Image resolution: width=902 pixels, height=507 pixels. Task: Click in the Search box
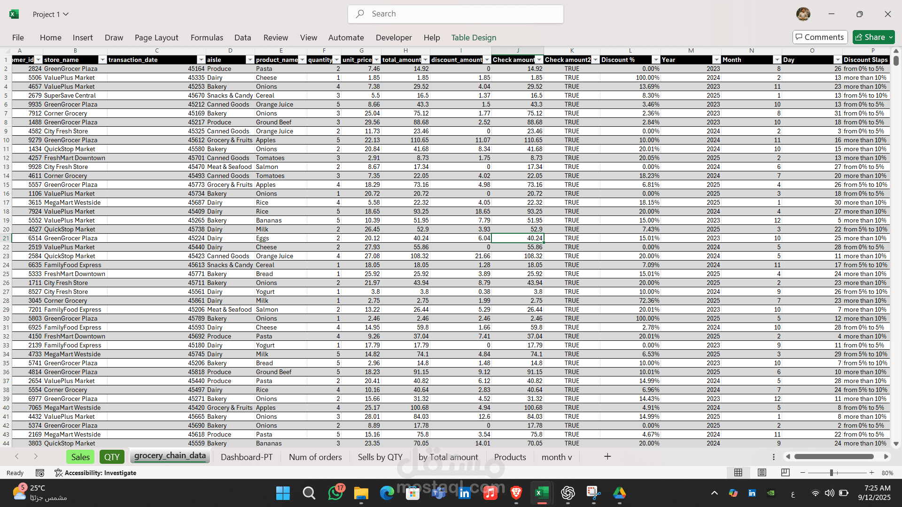click(456, 14)
